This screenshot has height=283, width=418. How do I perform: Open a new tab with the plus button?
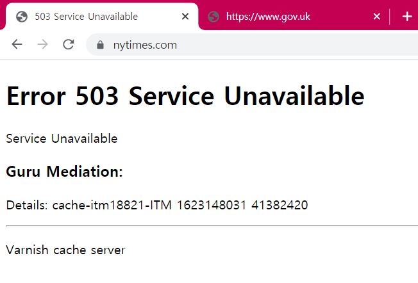(x=407, y=17)
